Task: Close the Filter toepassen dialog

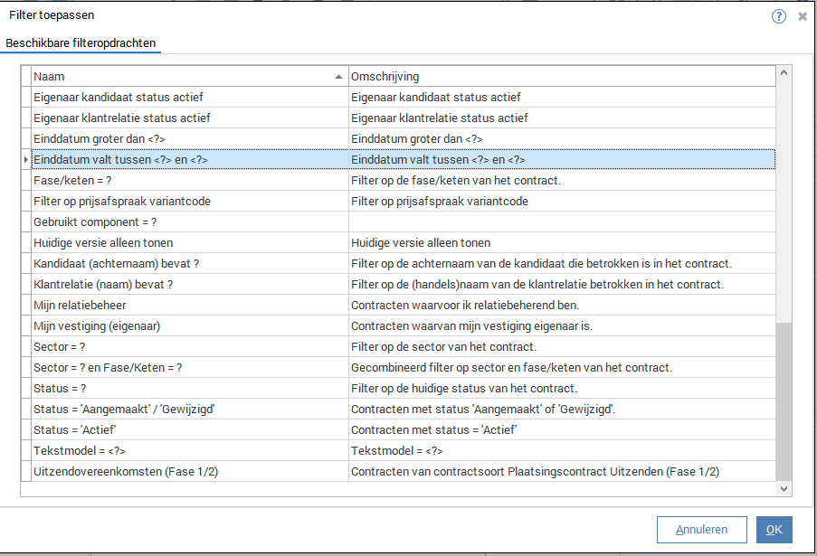Action: 803,16
